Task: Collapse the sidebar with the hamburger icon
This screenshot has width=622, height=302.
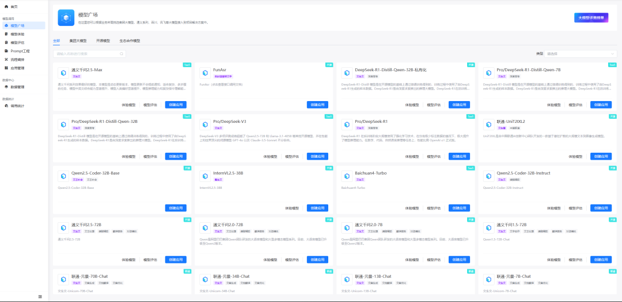Action: (40, 296)
